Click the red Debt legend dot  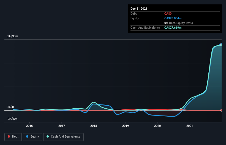click(9, 136)
